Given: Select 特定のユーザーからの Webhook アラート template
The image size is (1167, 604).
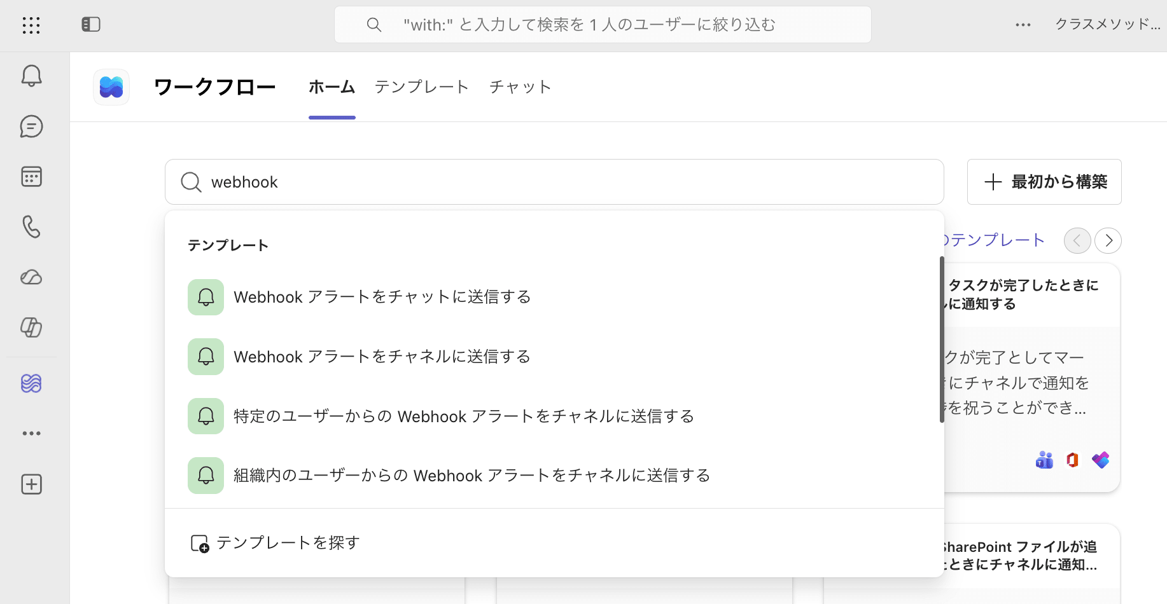Looking at the screenshot, I should pyautogui.click(x=554, y=416).
